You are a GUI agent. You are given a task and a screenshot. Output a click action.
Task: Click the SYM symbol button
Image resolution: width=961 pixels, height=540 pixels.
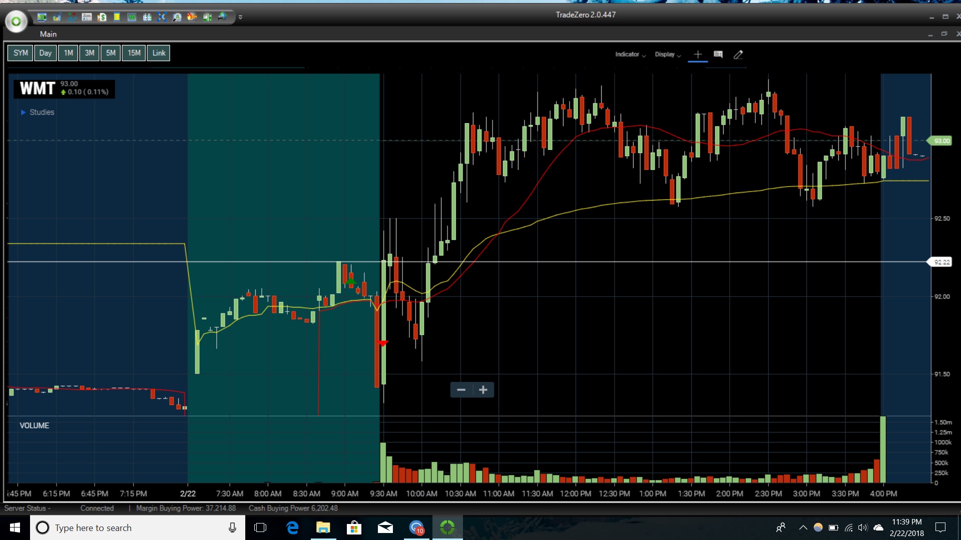tap(21, 53)
